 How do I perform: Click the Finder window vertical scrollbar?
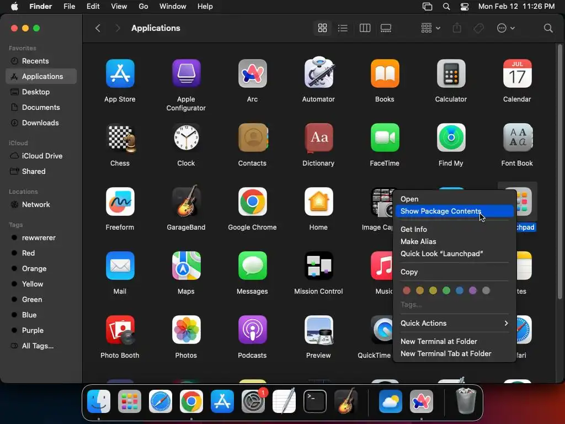pos(560,172)
